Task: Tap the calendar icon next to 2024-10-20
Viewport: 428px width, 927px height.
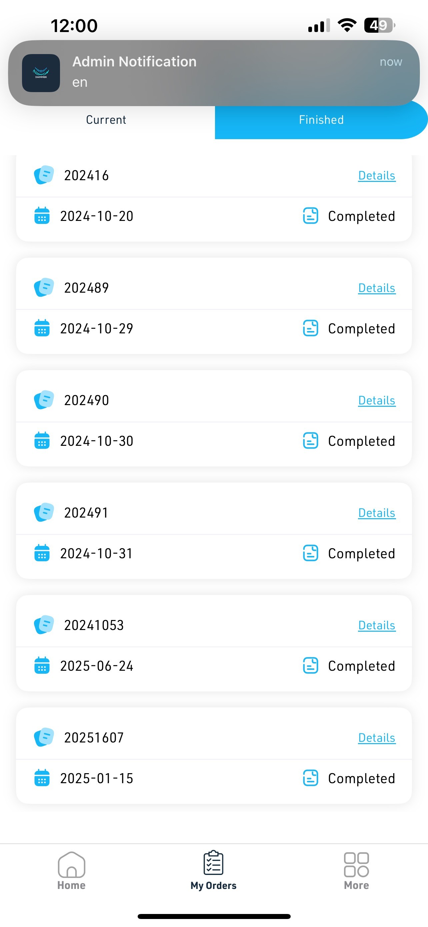Action: (42, 216)
